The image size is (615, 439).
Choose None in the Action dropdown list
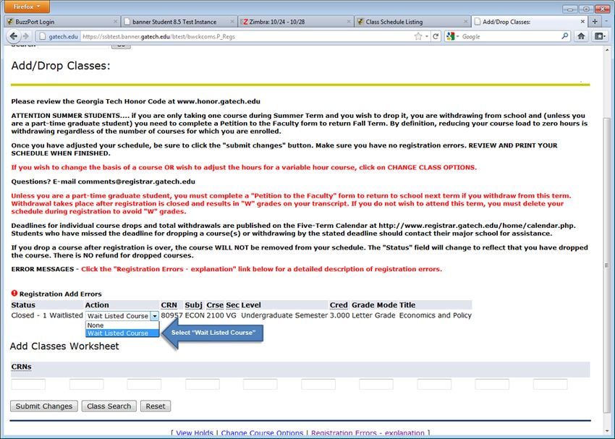coord(122,325)
